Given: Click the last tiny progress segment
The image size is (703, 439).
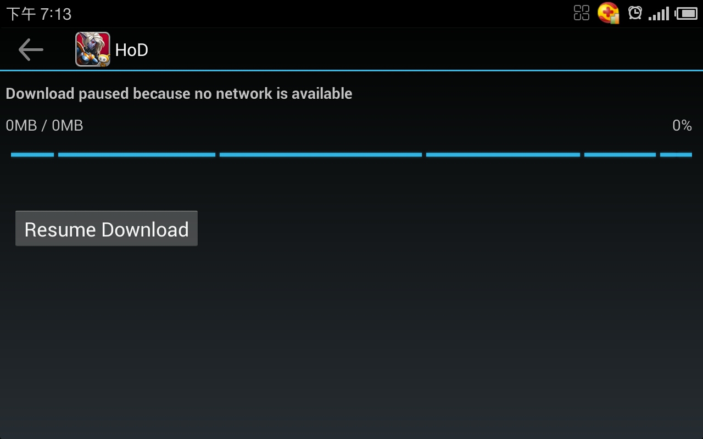Looking at the screenshot, I should (676, 155).
